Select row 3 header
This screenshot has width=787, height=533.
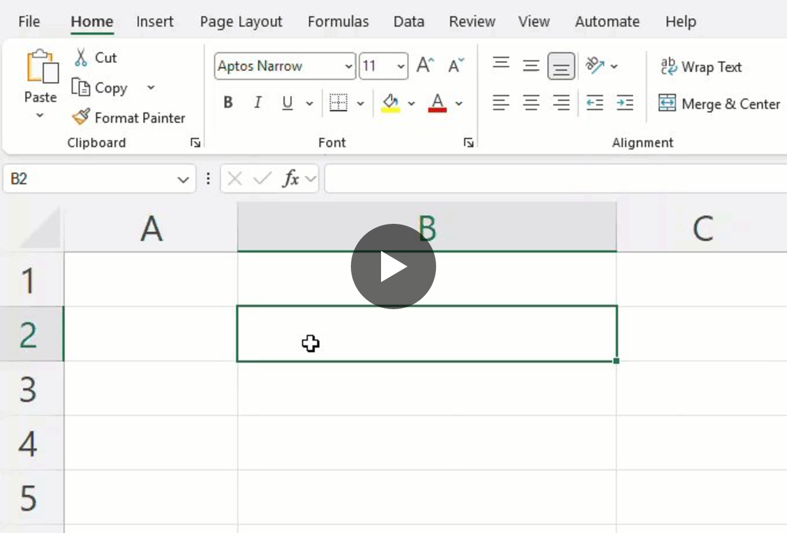31,389
